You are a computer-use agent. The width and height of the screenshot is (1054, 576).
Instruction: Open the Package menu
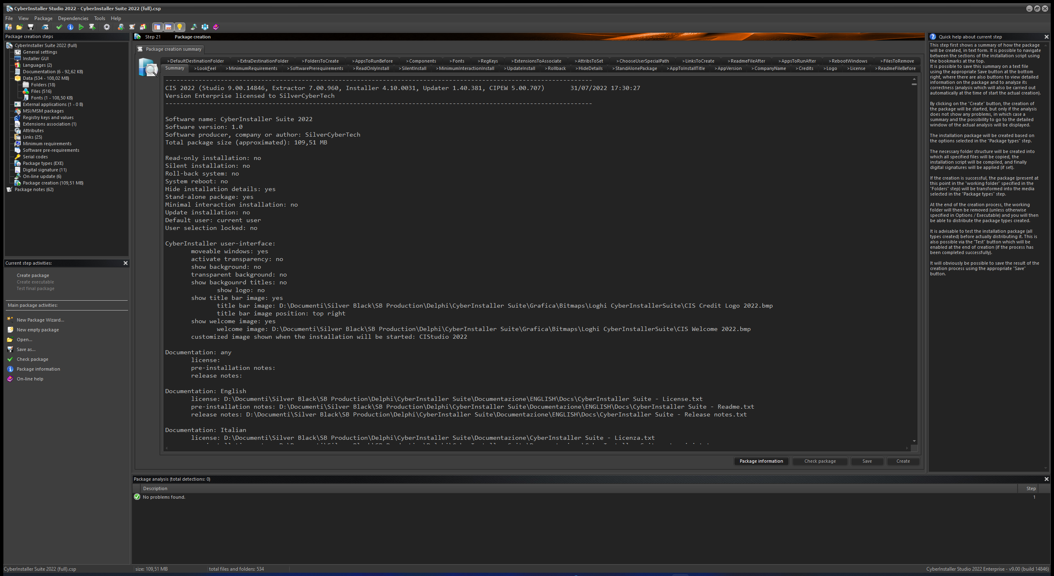(x=43, y=18)
